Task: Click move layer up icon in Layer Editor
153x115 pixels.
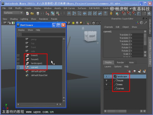Action: pos(129,71)
